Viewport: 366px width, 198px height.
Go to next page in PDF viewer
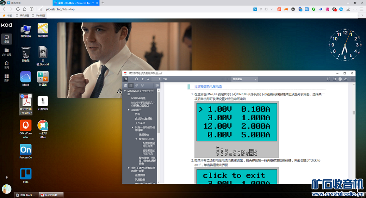[148, 79]
